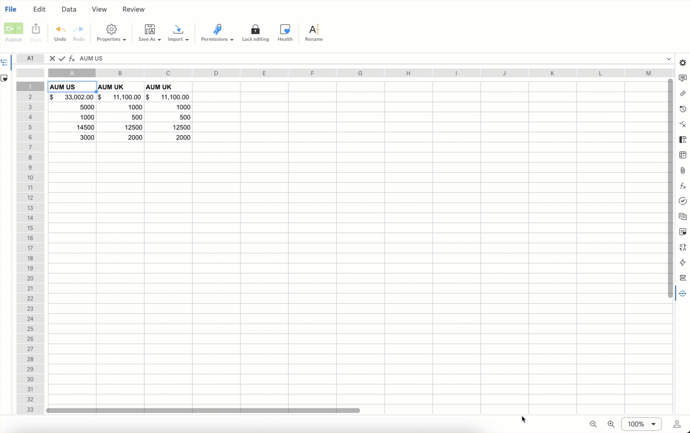Click the Rename tool
The width and height of the screenshot is (690, 433).
(314, 33)
